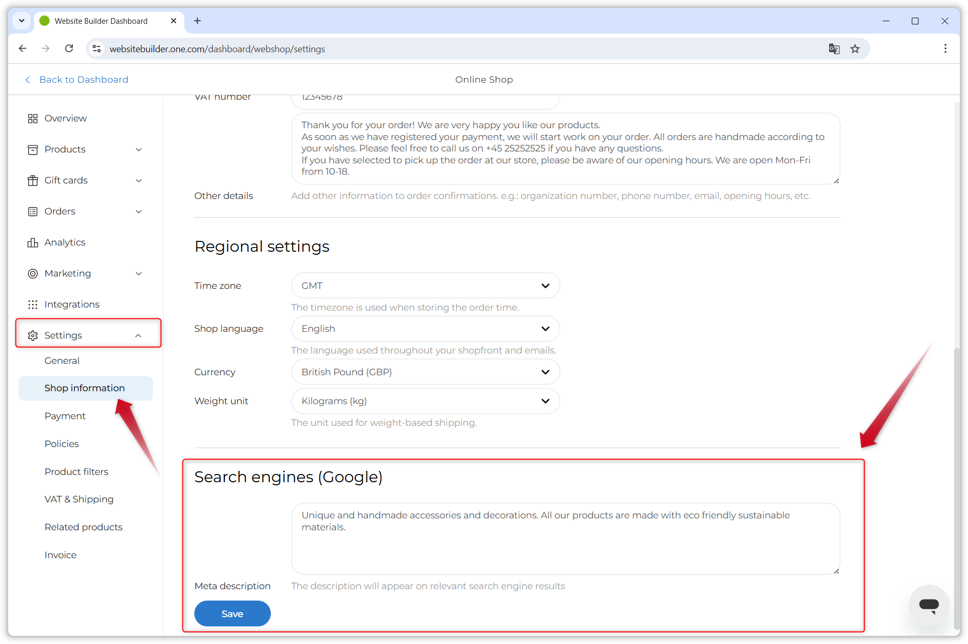The height and width of the screenshot is (644, 968).
Task: Open the chat support bubble
Action: 929,605
